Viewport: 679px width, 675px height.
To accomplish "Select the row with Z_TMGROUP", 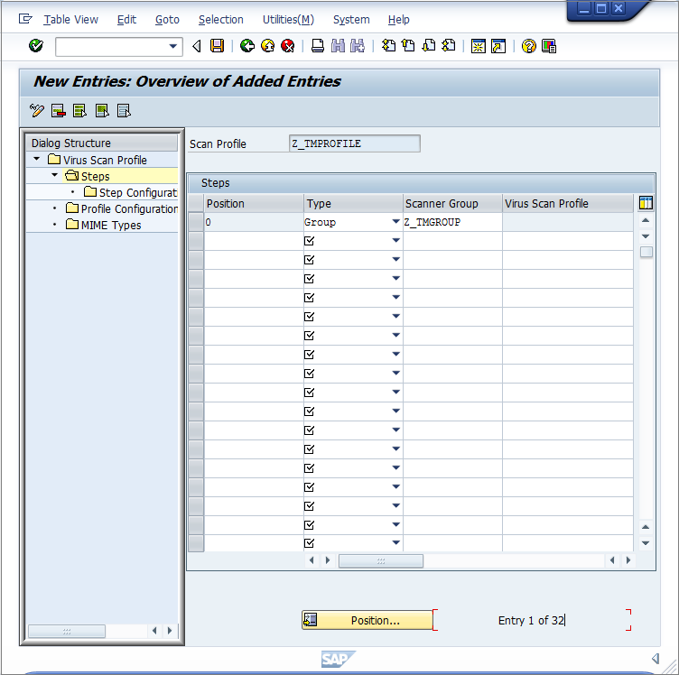I will click(196, 222).
